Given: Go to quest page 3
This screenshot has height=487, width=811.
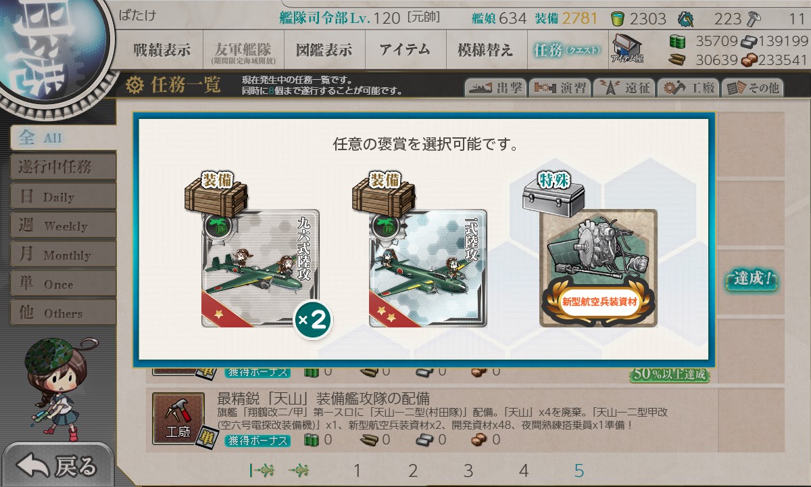Looking at the screenshot, I should tap(468, 471).
